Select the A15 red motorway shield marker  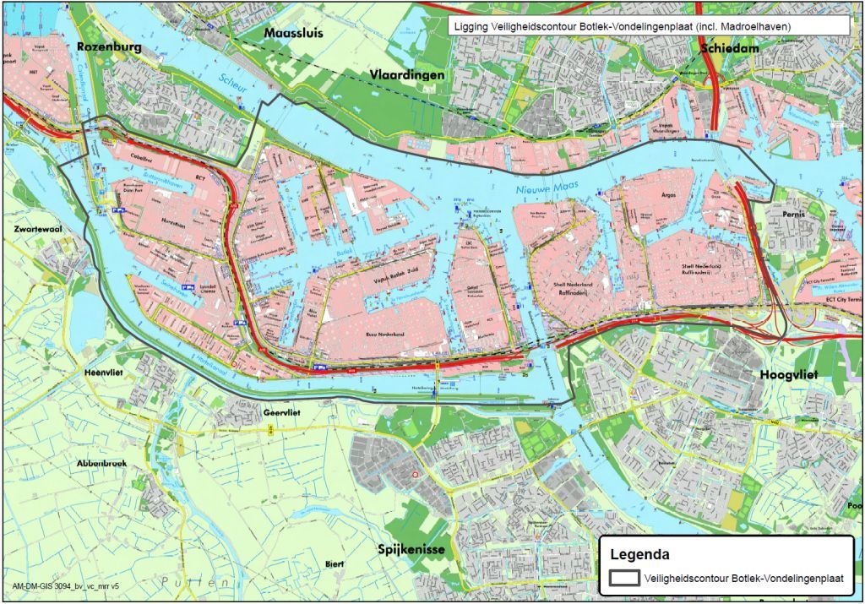point(261,349)
